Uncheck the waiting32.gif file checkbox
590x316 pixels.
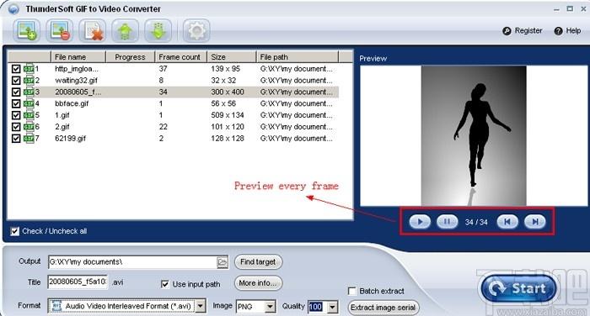(x=16, y=81)
